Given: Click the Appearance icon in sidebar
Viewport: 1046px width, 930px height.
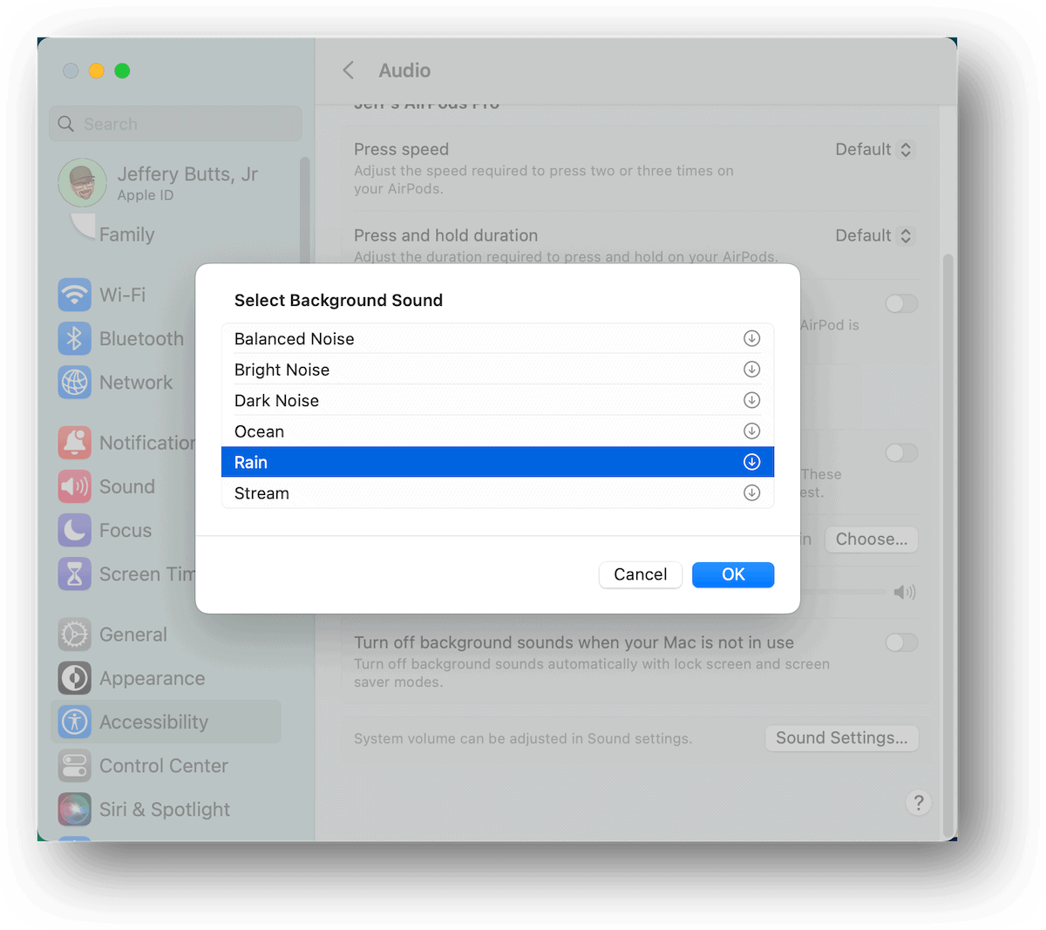Looking at the screenshot, I should 75,678.
